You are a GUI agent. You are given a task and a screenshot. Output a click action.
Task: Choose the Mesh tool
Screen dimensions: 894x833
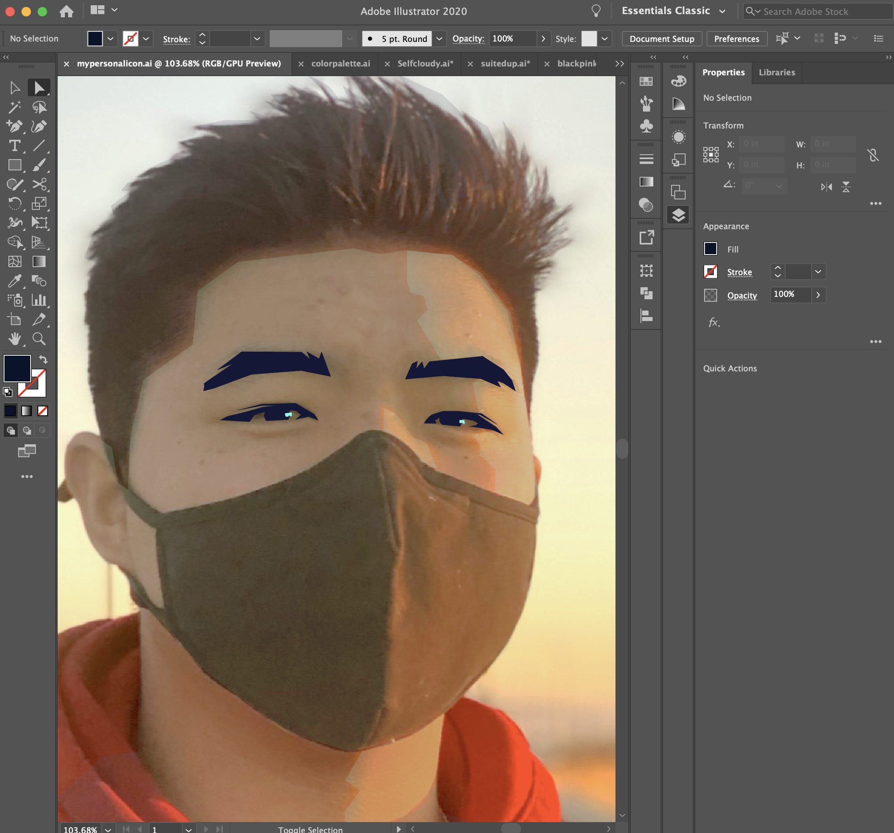[x=15, y=261]
